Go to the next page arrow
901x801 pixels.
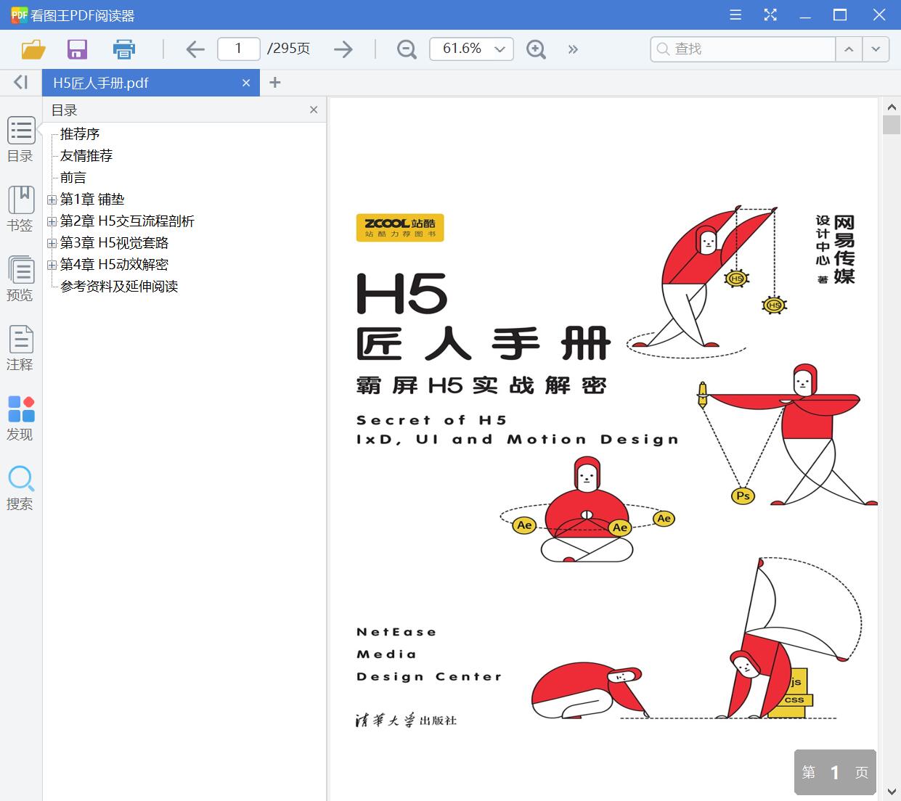[343, 49]
